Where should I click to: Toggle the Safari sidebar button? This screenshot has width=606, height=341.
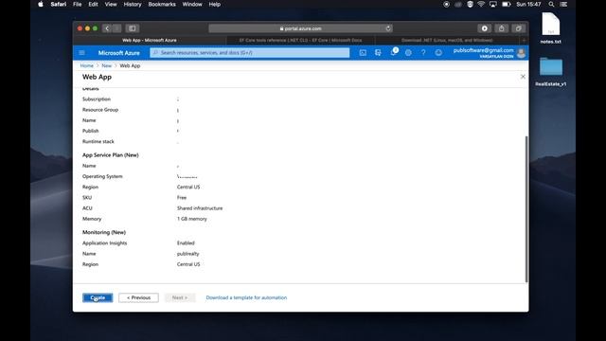(x=133, y=28)
